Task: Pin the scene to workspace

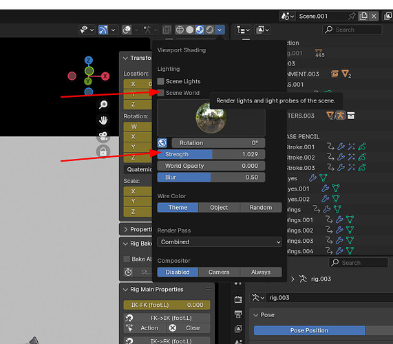Action: click(352, 17)
